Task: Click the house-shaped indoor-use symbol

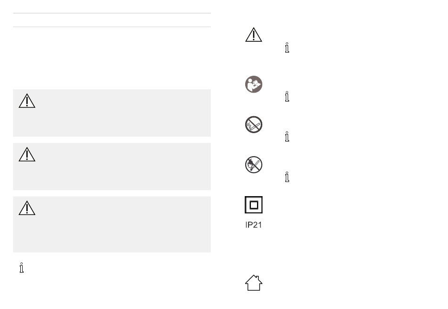Action: click(254, 283)
